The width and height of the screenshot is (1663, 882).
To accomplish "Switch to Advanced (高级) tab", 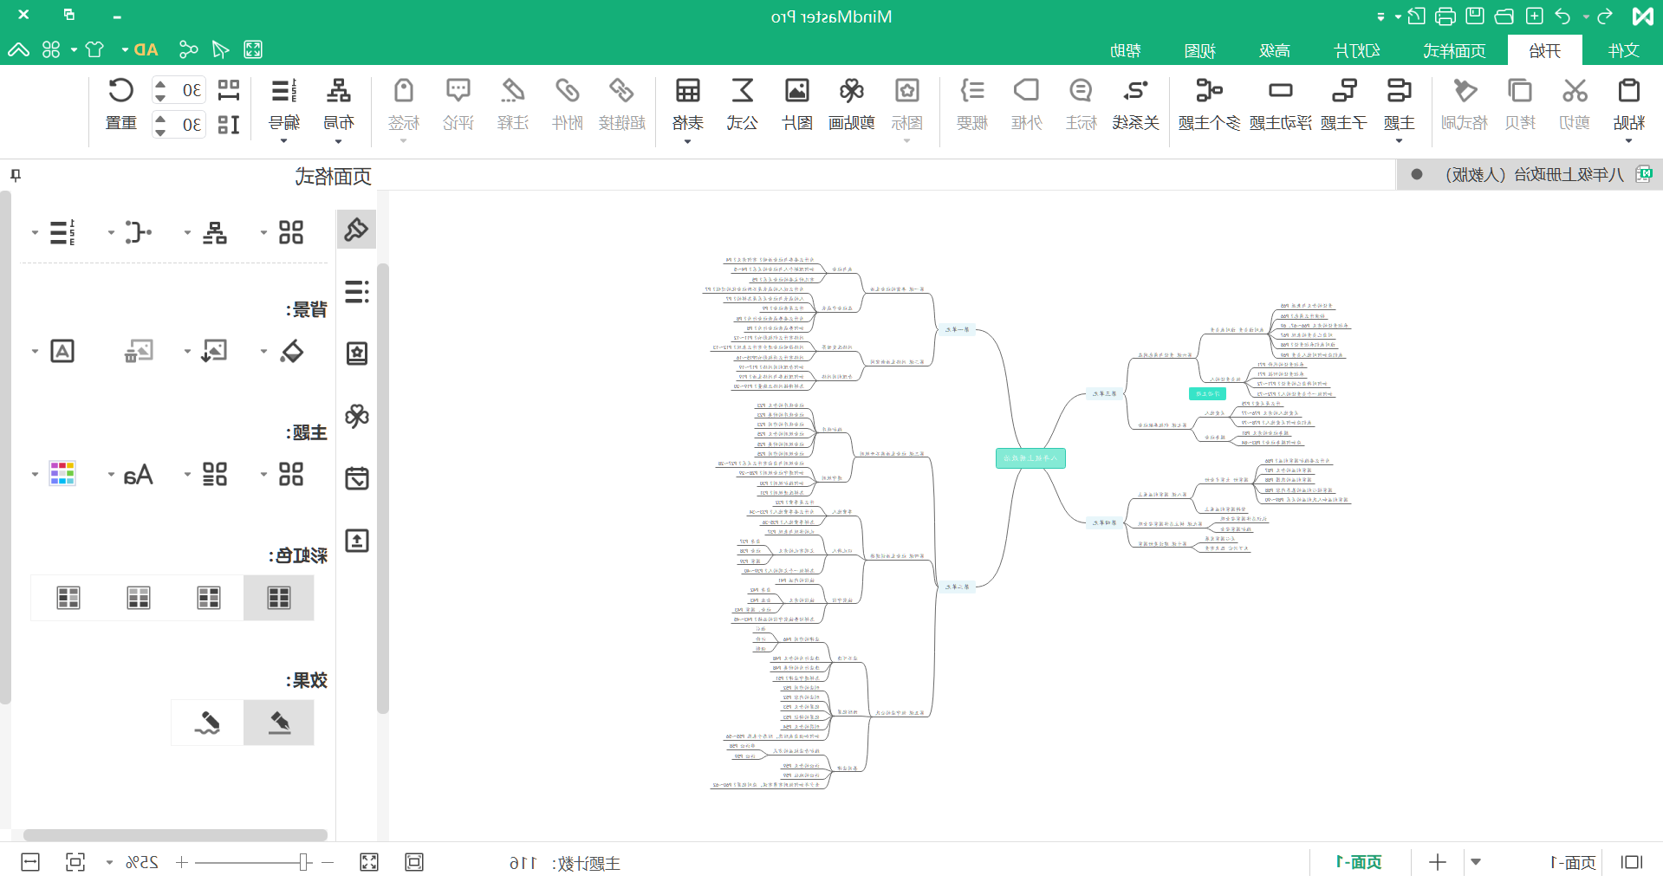I will pos(1275,50).
